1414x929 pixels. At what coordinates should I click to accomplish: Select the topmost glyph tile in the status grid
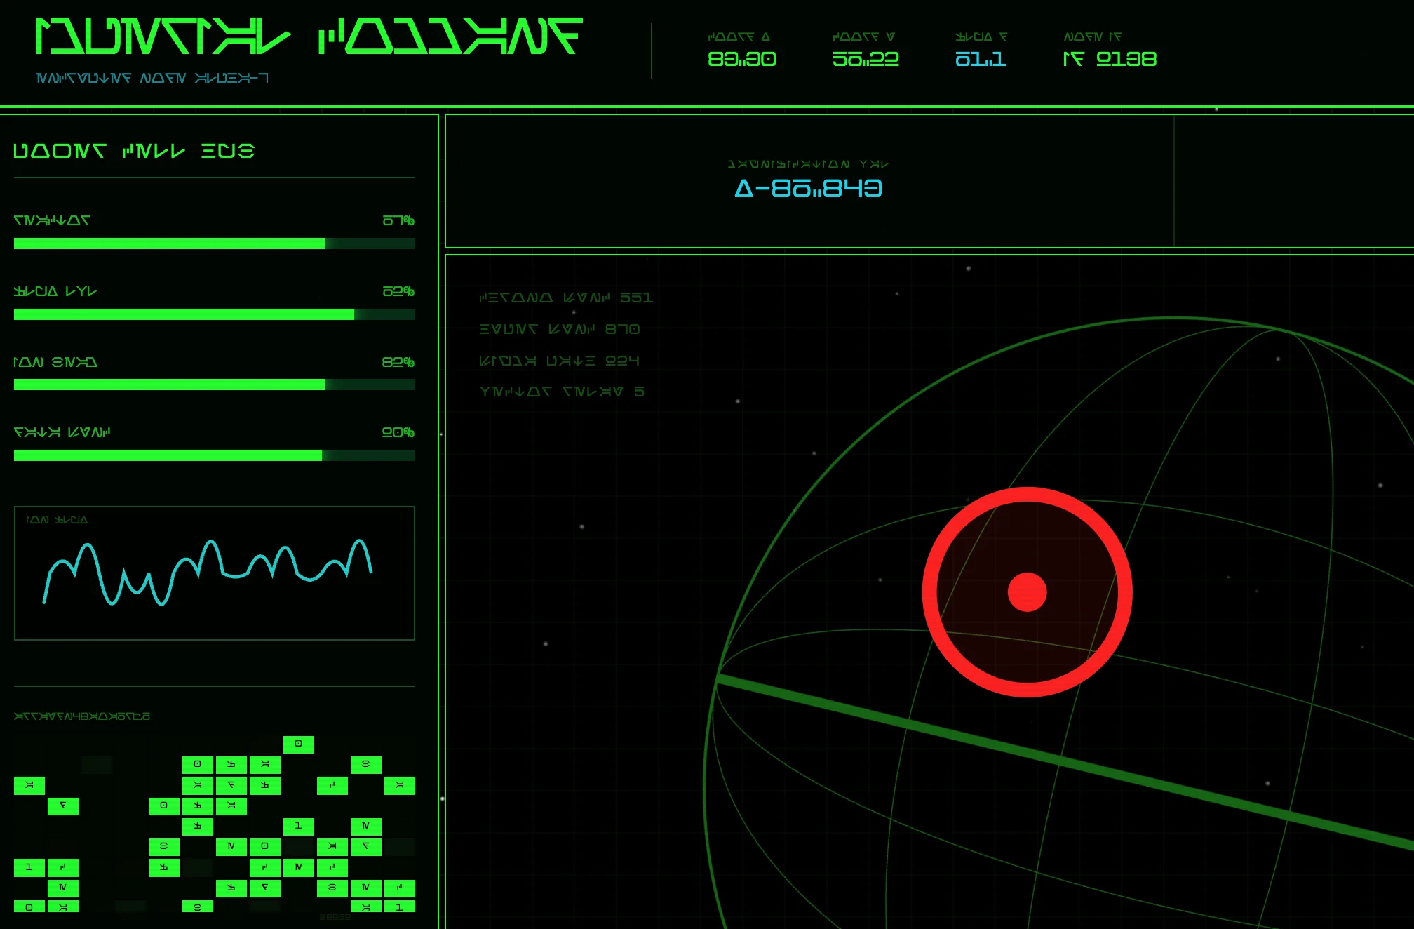tap(299, 744)
